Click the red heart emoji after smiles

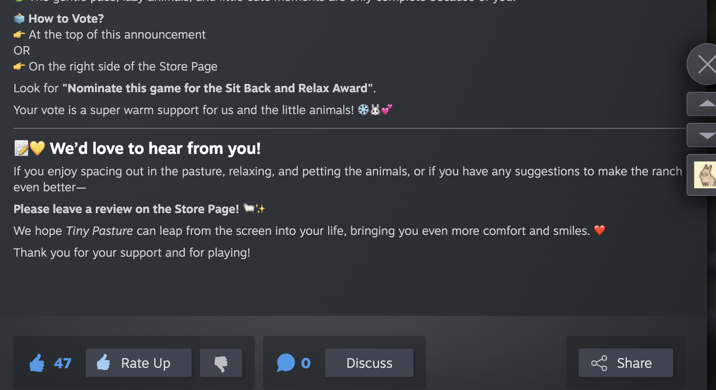[600, 230]
